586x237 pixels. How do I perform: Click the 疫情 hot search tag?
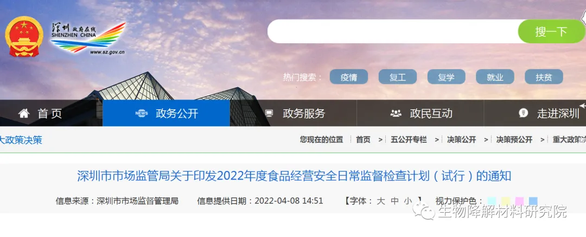(x=349, y=77)
